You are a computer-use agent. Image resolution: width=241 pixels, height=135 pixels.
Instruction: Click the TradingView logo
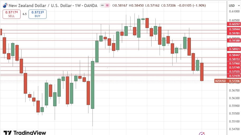(x=25, y=132)
